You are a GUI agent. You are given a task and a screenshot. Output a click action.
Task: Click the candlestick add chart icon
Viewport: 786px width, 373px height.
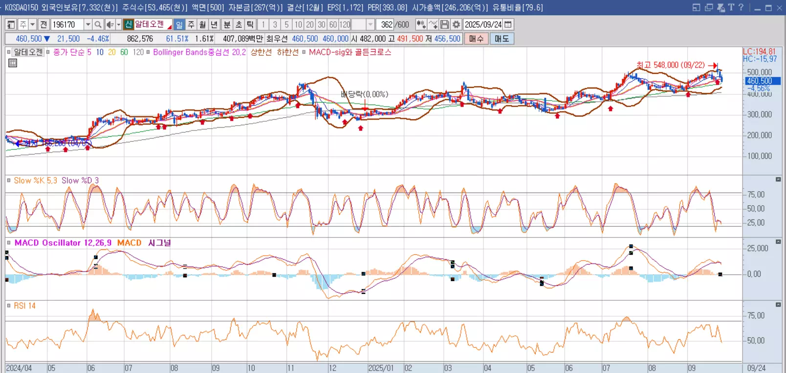coord(421,24)
